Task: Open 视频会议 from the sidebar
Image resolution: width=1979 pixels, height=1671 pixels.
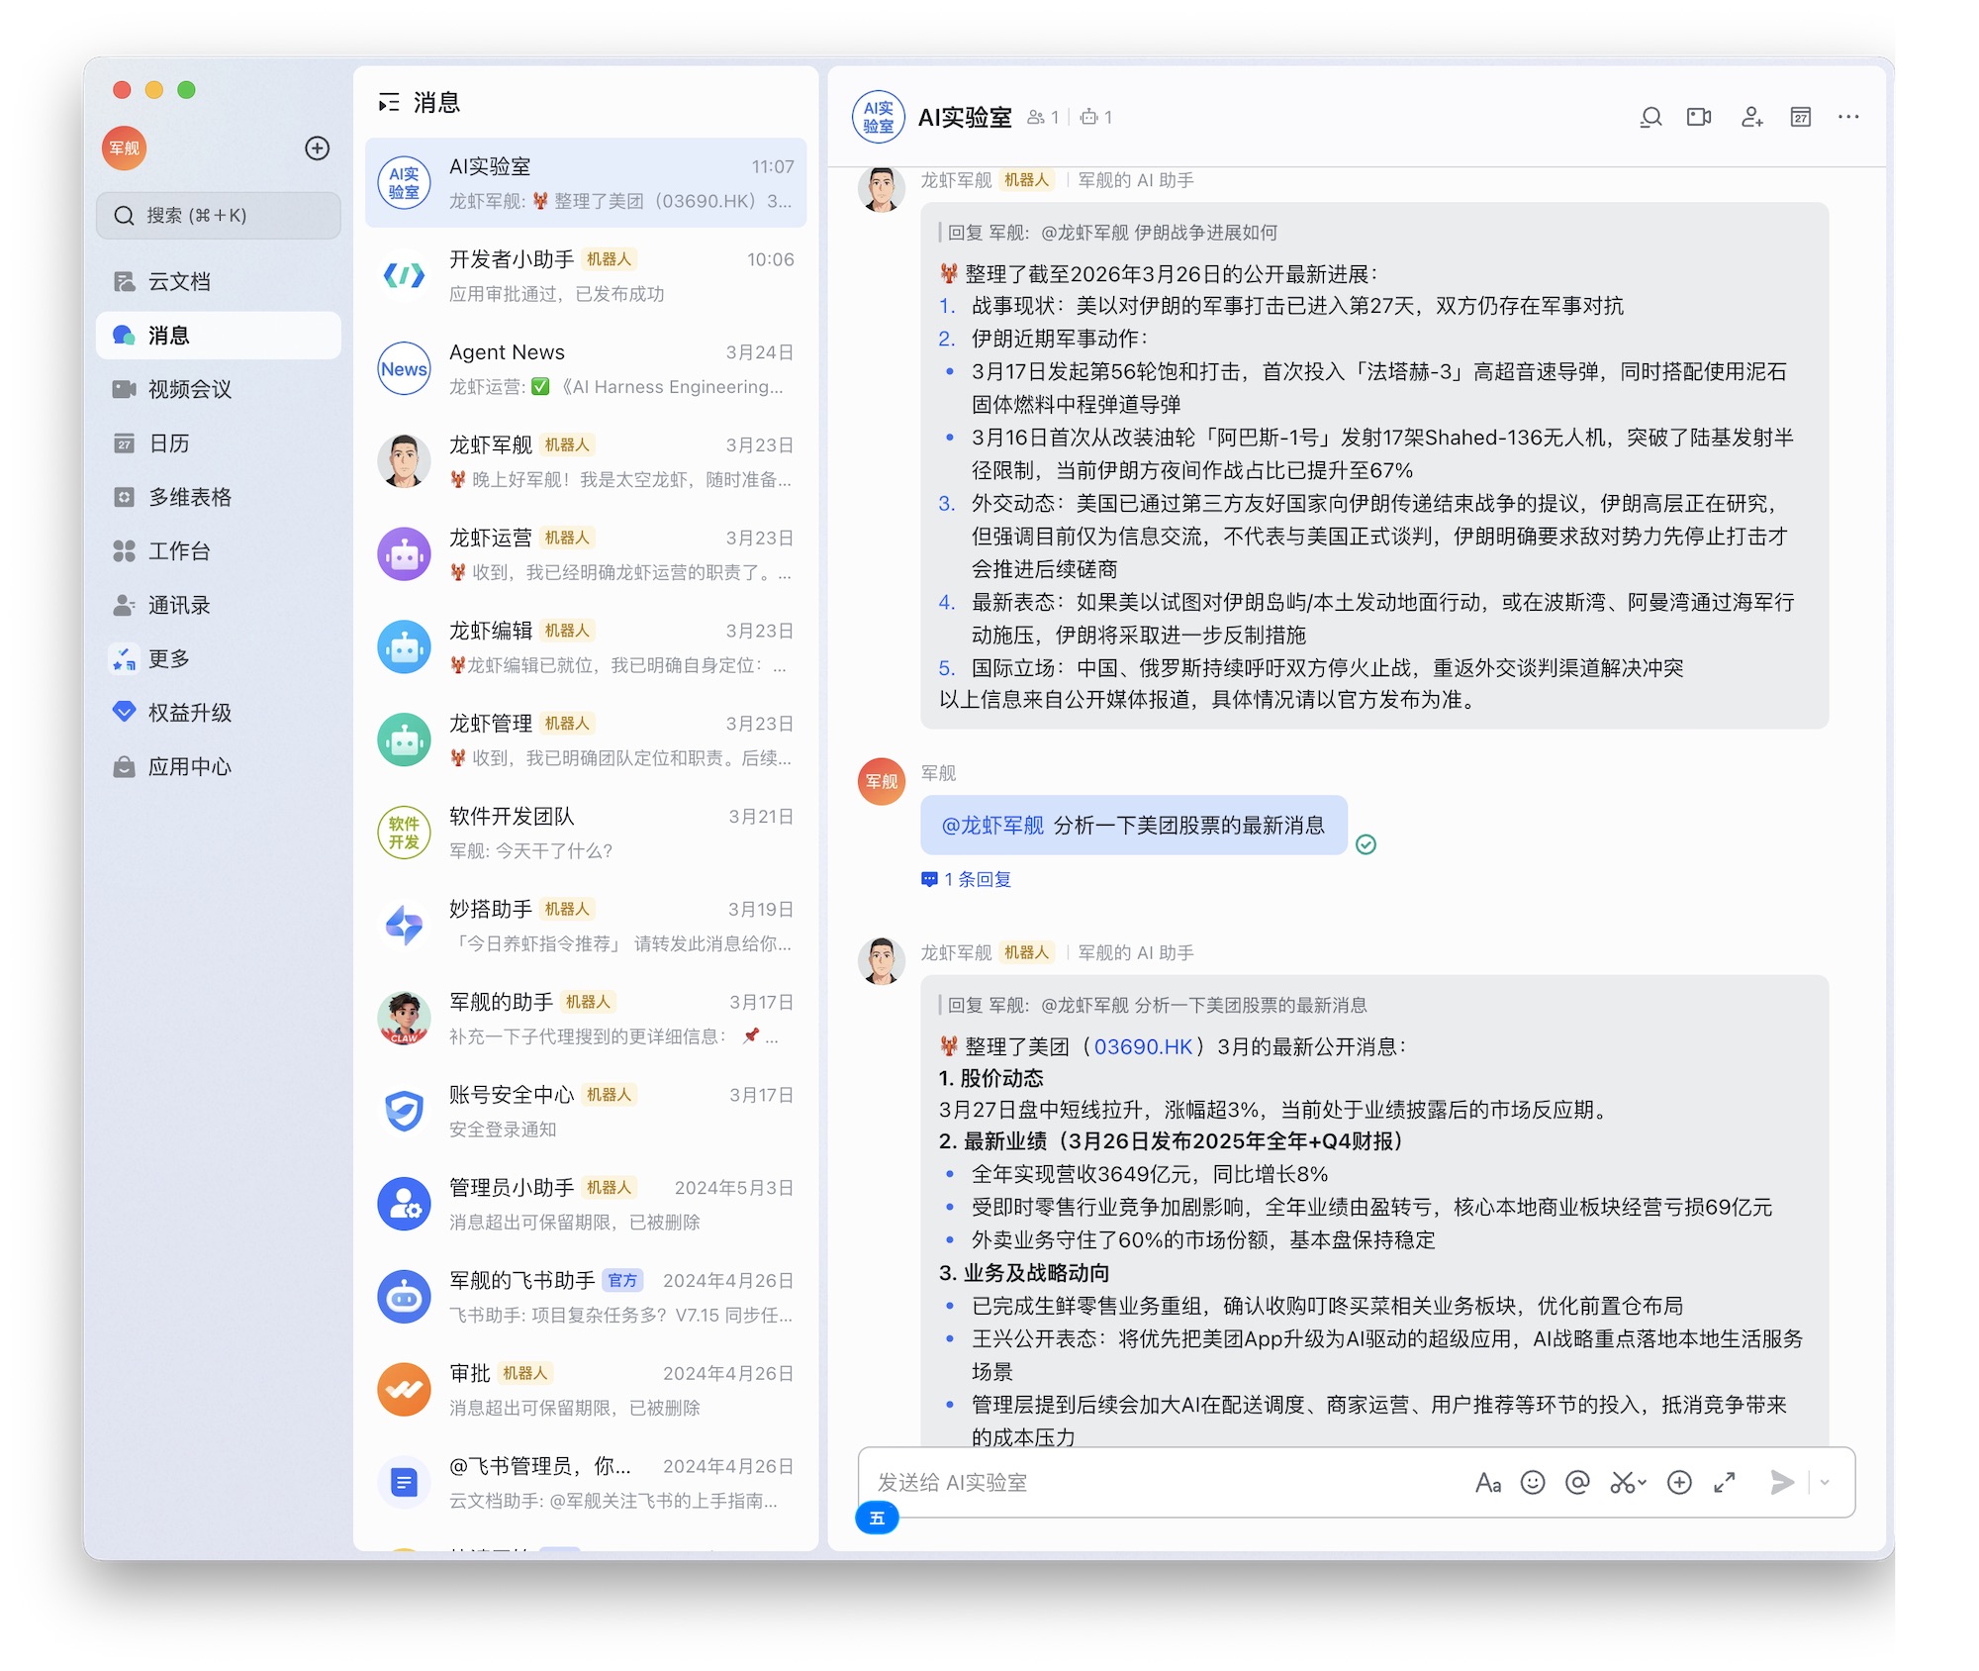Action: click(189, 389)
